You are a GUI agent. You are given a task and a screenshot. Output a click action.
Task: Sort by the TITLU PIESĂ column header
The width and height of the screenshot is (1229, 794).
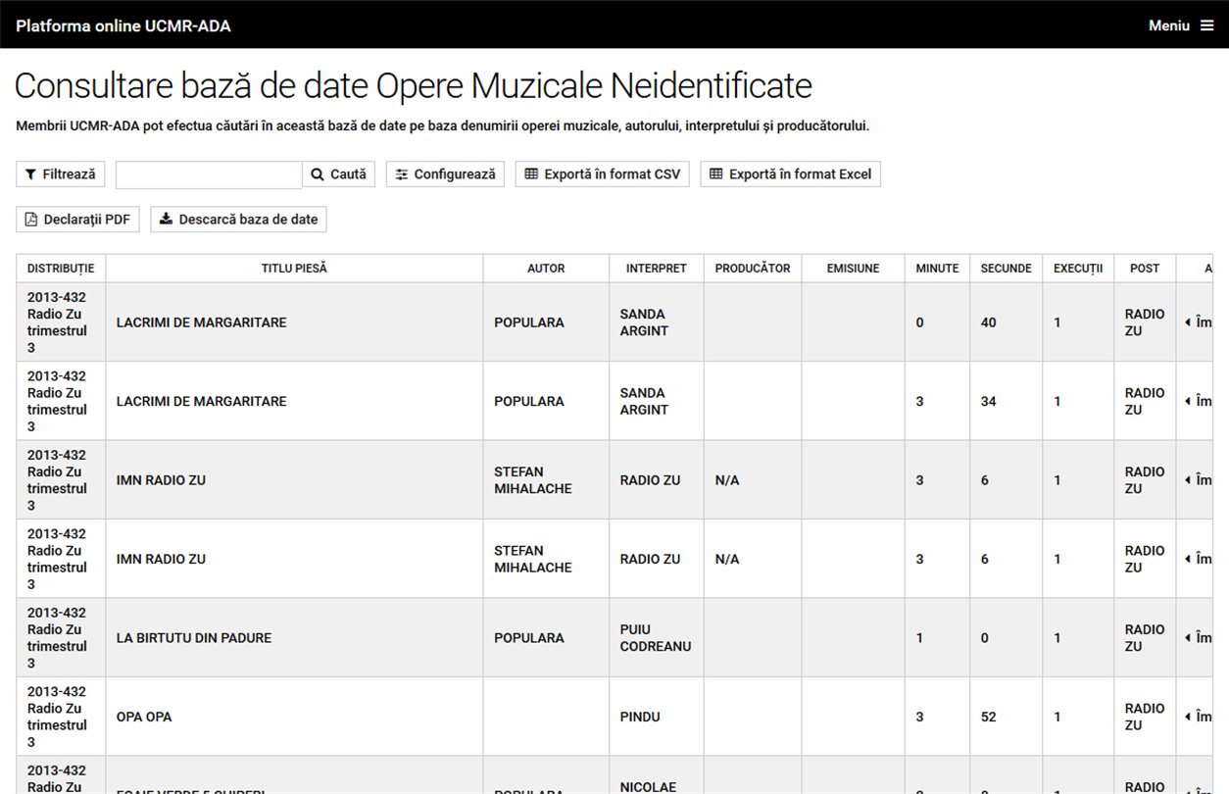click(294, 269)
